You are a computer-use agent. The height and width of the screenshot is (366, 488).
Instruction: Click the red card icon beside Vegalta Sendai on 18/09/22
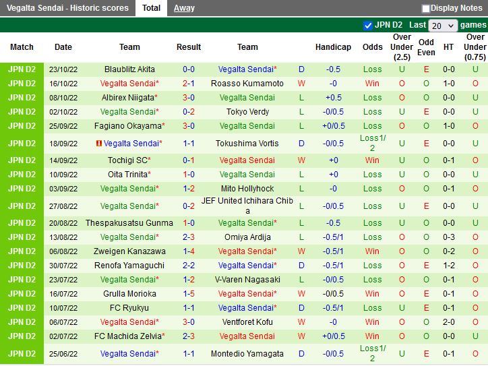(x=99, y=143)
